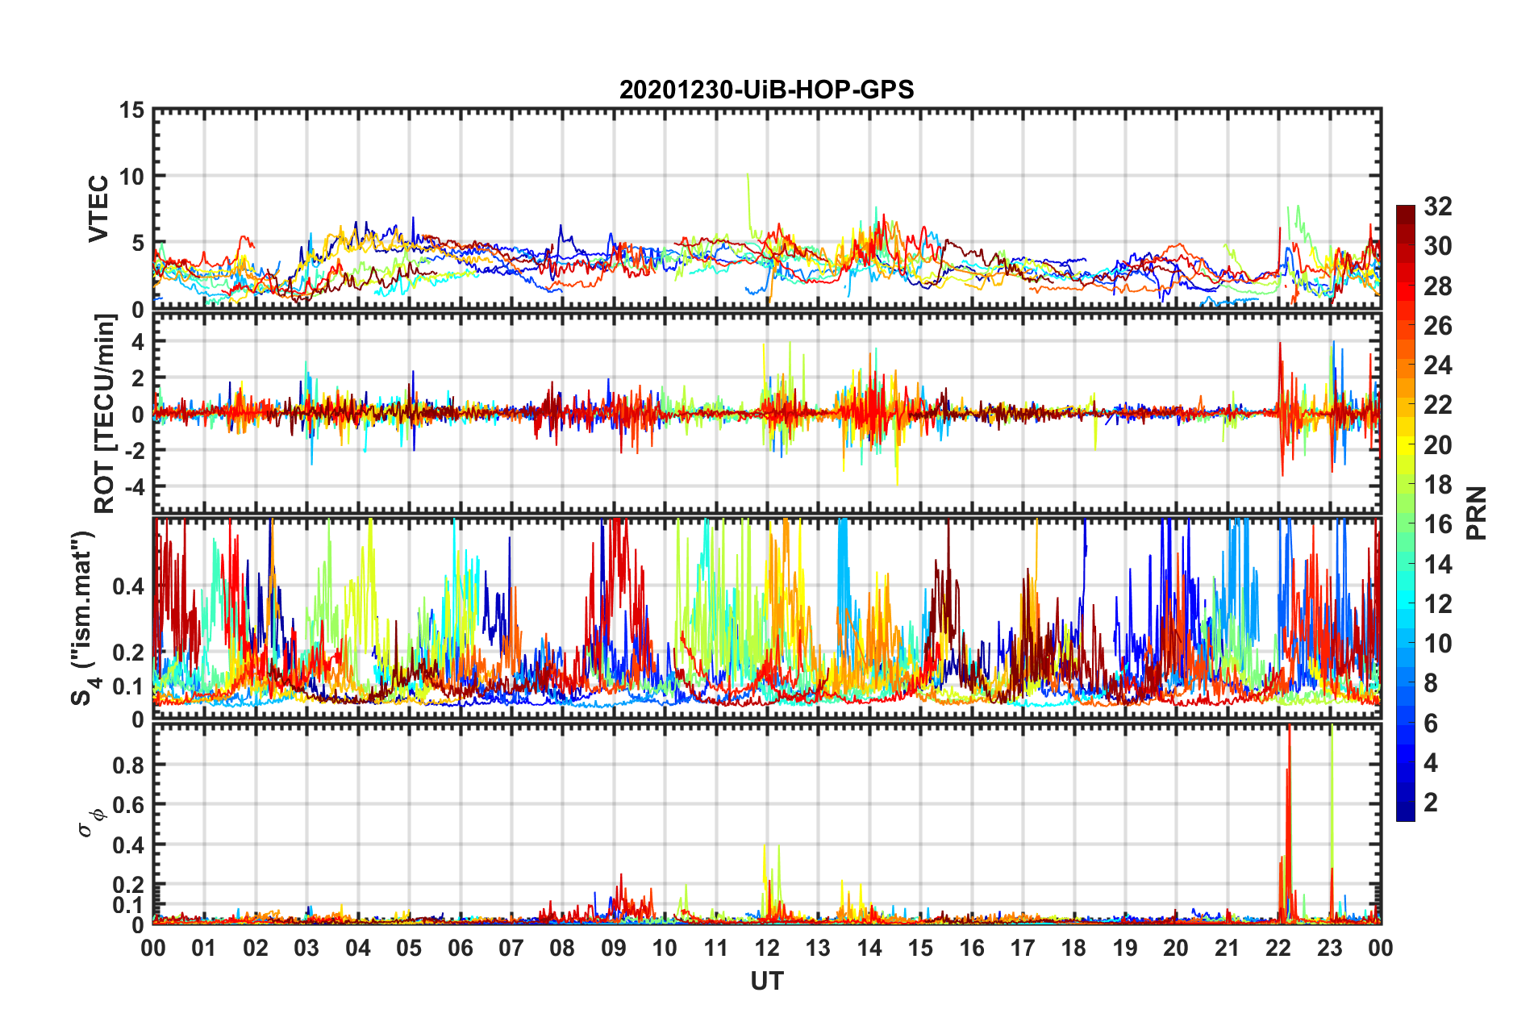Select the 0.8 tick on the sigma-phi axis
This screenshot has height=1026, width=1534.
[128, 765]
